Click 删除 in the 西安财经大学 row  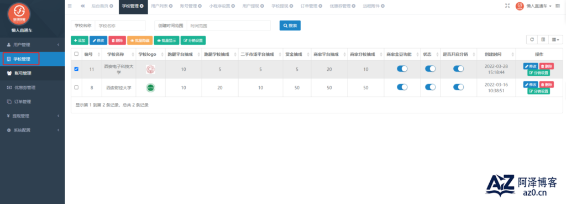coord(547,84)
